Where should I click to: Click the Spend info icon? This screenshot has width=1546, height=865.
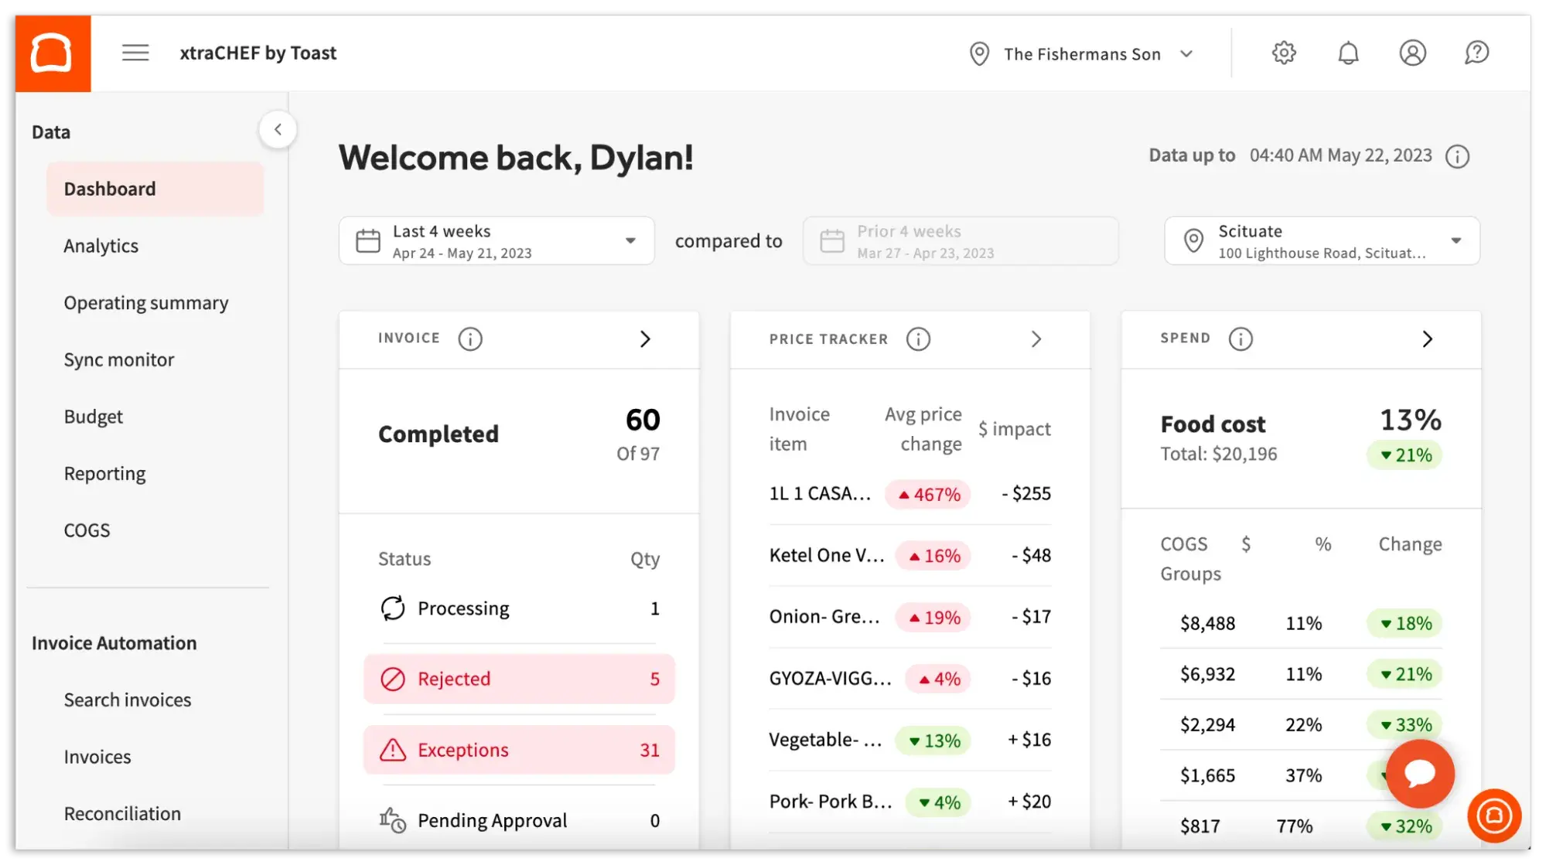coord(1239,338)
